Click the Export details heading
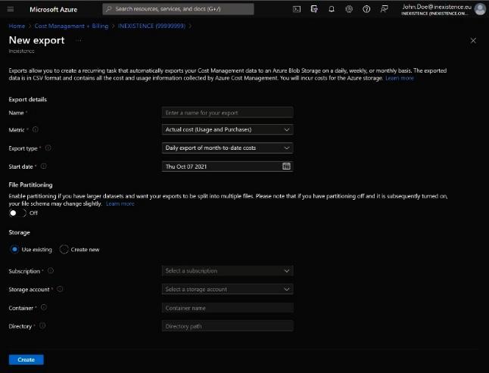The width and height of the screenshot is (489, 373). (x=28, y=99)
